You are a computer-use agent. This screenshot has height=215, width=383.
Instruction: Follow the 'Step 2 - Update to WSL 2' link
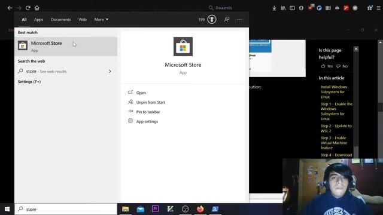(336, 128)
